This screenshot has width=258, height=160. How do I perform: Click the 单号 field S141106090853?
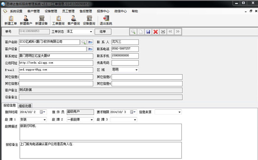point(34,32)
